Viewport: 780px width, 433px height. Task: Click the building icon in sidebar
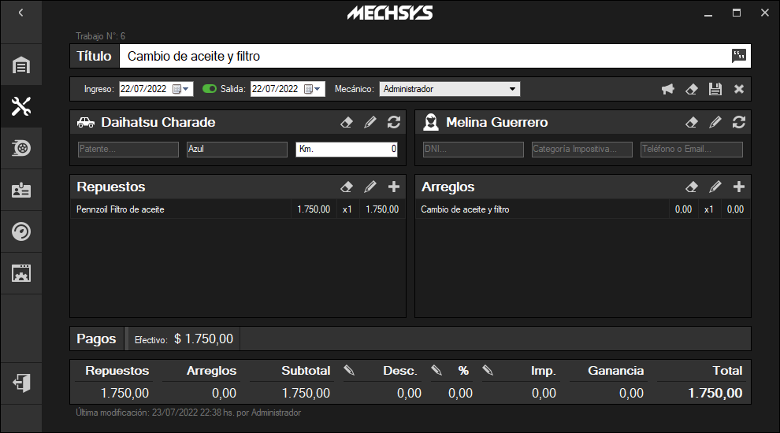point(21,65)
